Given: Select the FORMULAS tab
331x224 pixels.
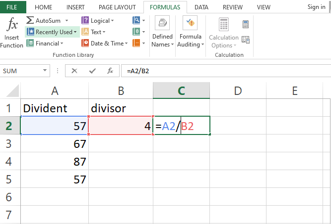Looking at the screenshot, I should click(165, 7).
